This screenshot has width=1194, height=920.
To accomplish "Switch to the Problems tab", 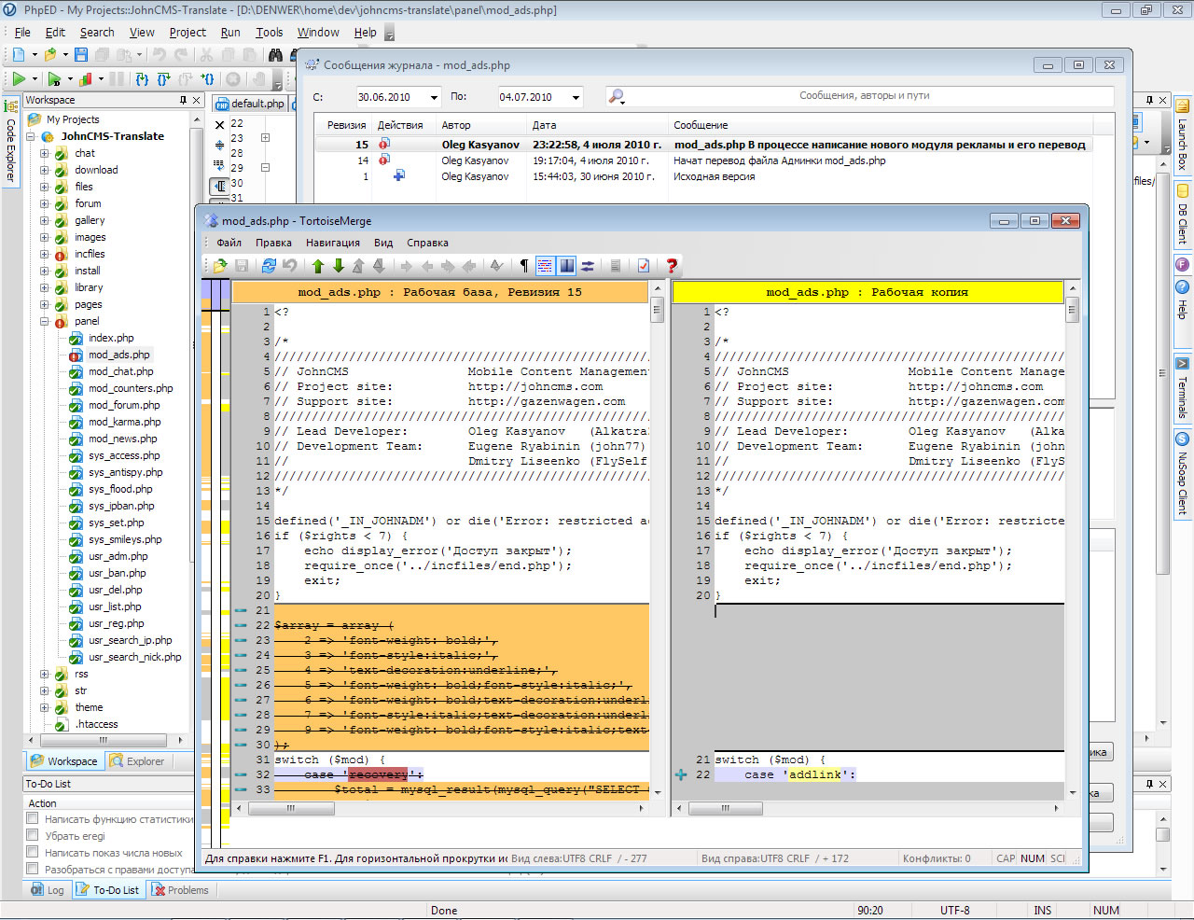I will [x=179, y=890].
